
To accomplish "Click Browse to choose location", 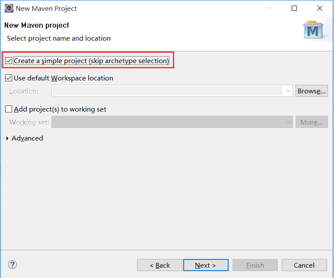I will click(x=312, y=91).
